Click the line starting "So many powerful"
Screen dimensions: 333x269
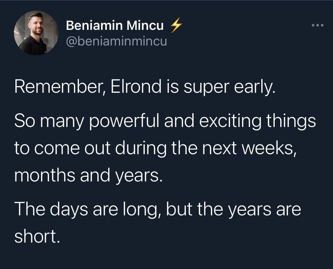[165, 121]
